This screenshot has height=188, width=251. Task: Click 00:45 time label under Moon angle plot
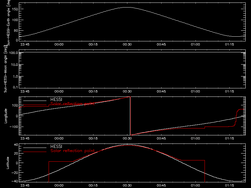click(161, 91)
